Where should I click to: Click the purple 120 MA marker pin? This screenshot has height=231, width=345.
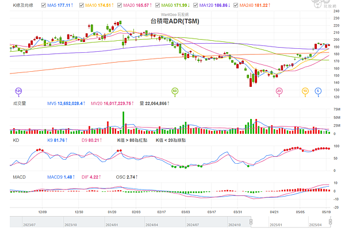click(18, 91)
